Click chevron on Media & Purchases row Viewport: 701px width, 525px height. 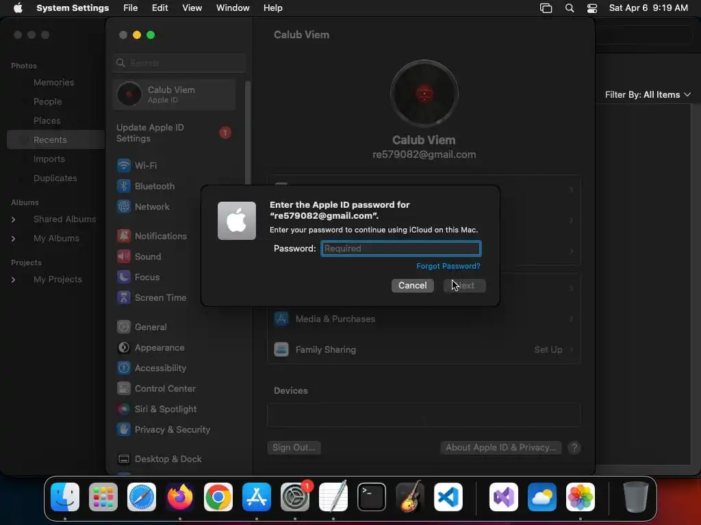(x=572, y=319)
